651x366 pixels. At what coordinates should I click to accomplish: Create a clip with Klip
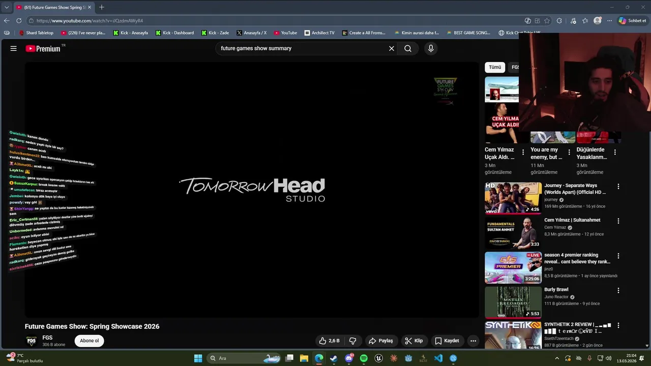click(x=413, y=341)
